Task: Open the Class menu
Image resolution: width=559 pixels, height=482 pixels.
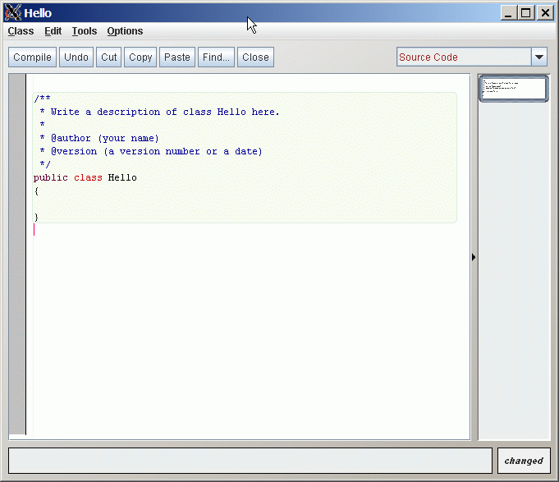Action: (x=21, y=31)
